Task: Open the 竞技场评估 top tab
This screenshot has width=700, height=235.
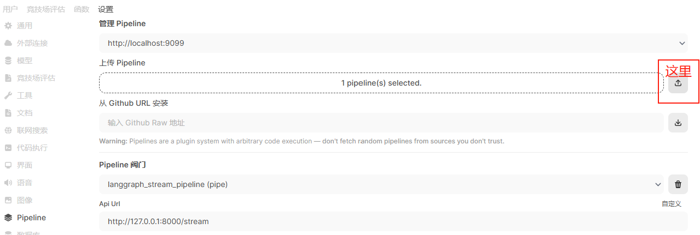Action: [46, 9]
